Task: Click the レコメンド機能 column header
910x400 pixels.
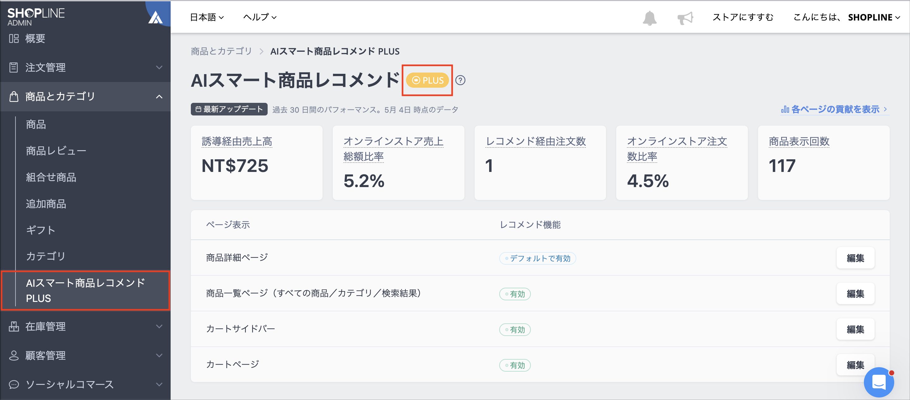Action: point(530,225)
